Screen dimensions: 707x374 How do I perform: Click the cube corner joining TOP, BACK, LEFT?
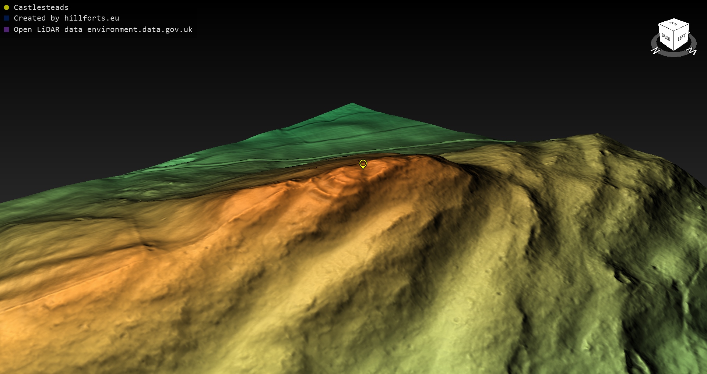pyautogui.click(x=674, y=32)
